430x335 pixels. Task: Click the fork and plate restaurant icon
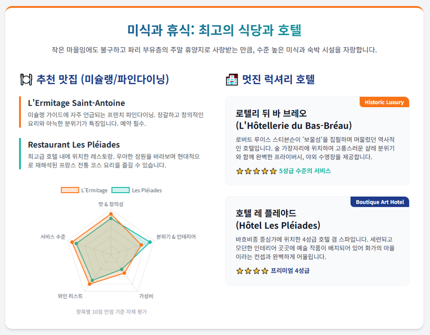[x=26, y=79]
